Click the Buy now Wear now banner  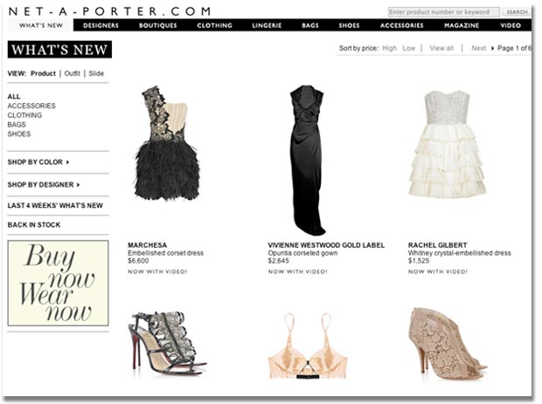tap(58, 284)
